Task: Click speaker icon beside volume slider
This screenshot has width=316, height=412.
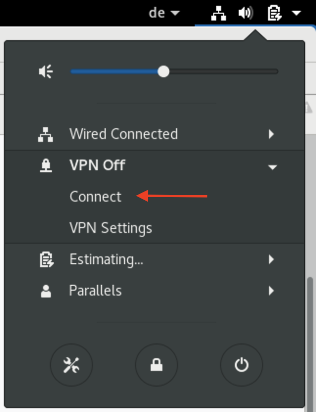Action: (45, 71)
